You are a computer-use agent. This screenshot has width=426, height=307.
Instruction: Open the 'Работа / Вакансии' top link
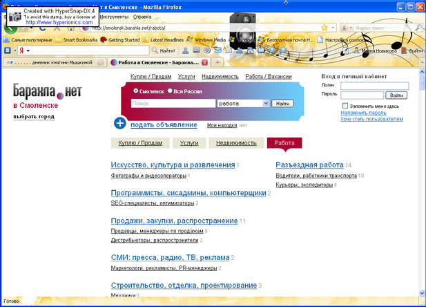[x=268, y=77]
